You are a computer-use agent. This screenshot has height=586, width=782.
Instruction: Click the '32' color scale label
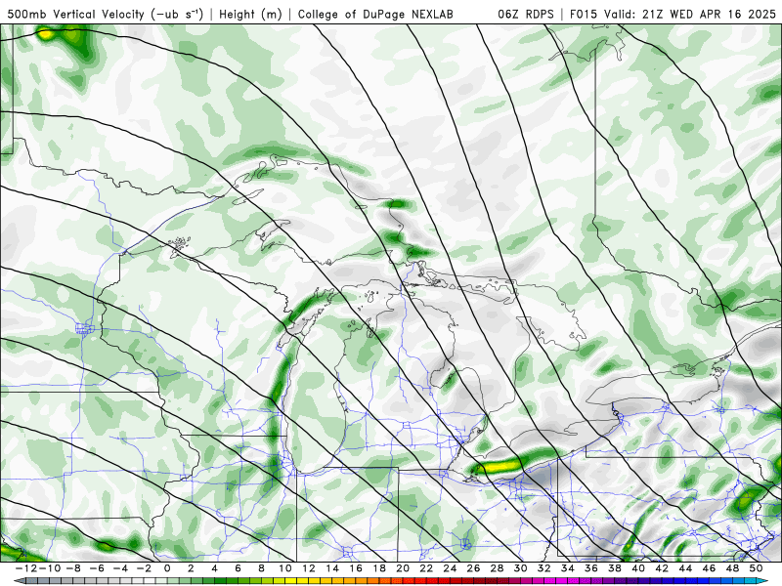click(x=544, y=568)
